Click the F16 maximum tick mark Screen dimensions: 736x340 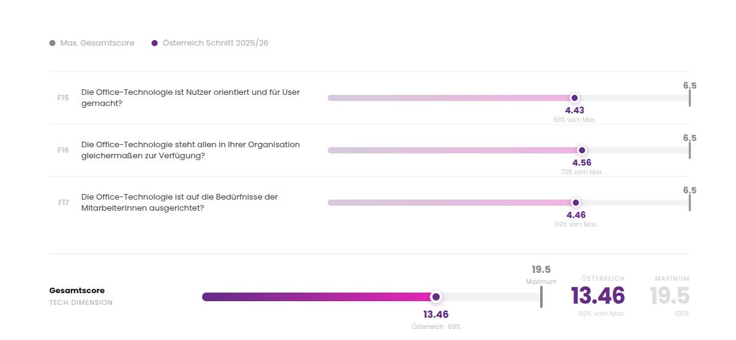(x=689, y=150)
